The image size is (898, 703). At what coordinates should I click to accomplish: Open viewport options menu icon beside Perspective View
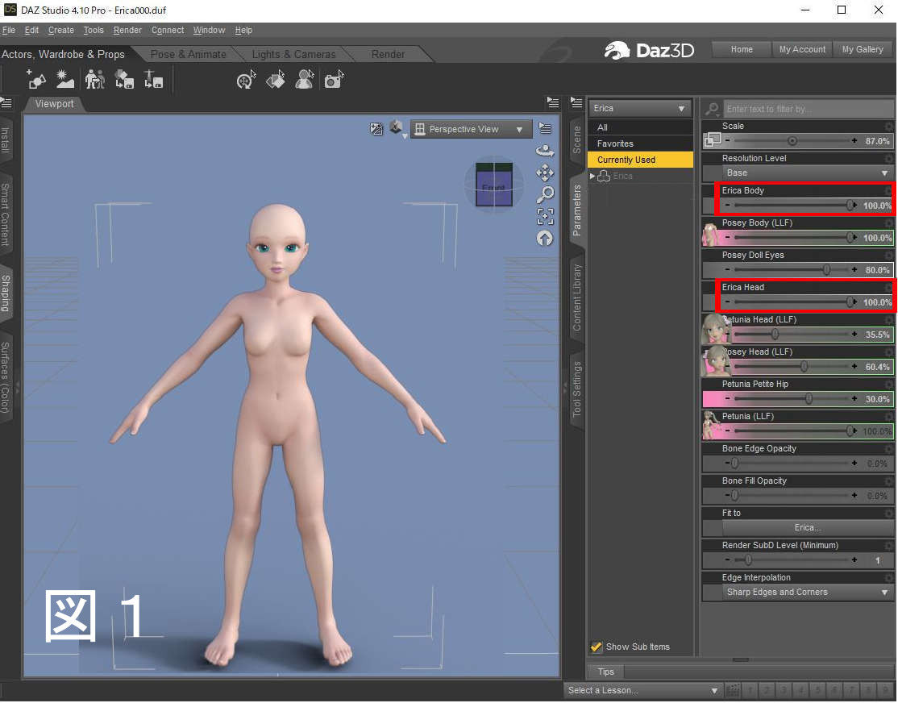[545, 129]
